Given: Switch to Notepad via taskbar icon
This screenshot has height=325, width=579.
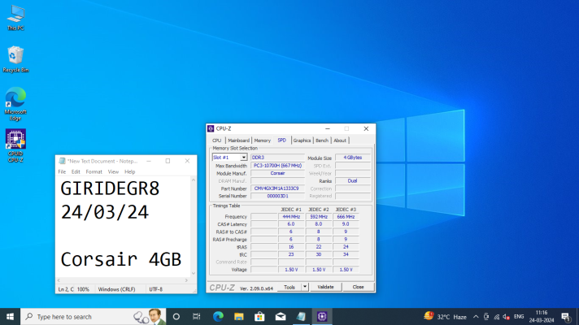Looking at the screenshot, I should pos(301,317).
